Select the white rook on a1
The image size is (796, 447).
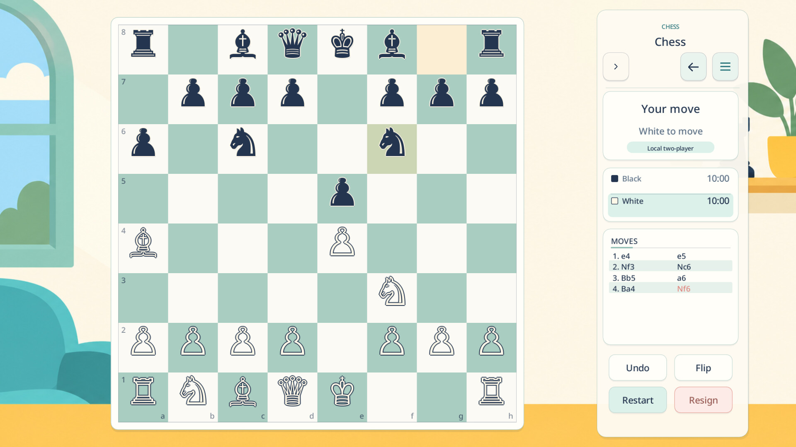pos(143,391)
